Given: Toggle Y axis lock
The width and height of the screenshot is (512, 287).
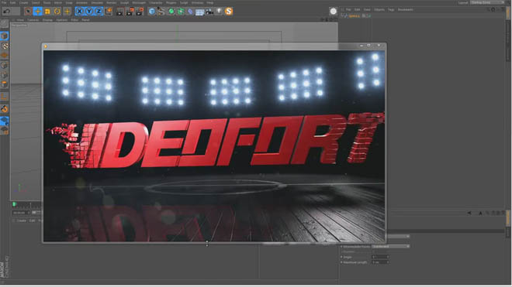Looking at the screenshot, I should [x=88, y=12].
